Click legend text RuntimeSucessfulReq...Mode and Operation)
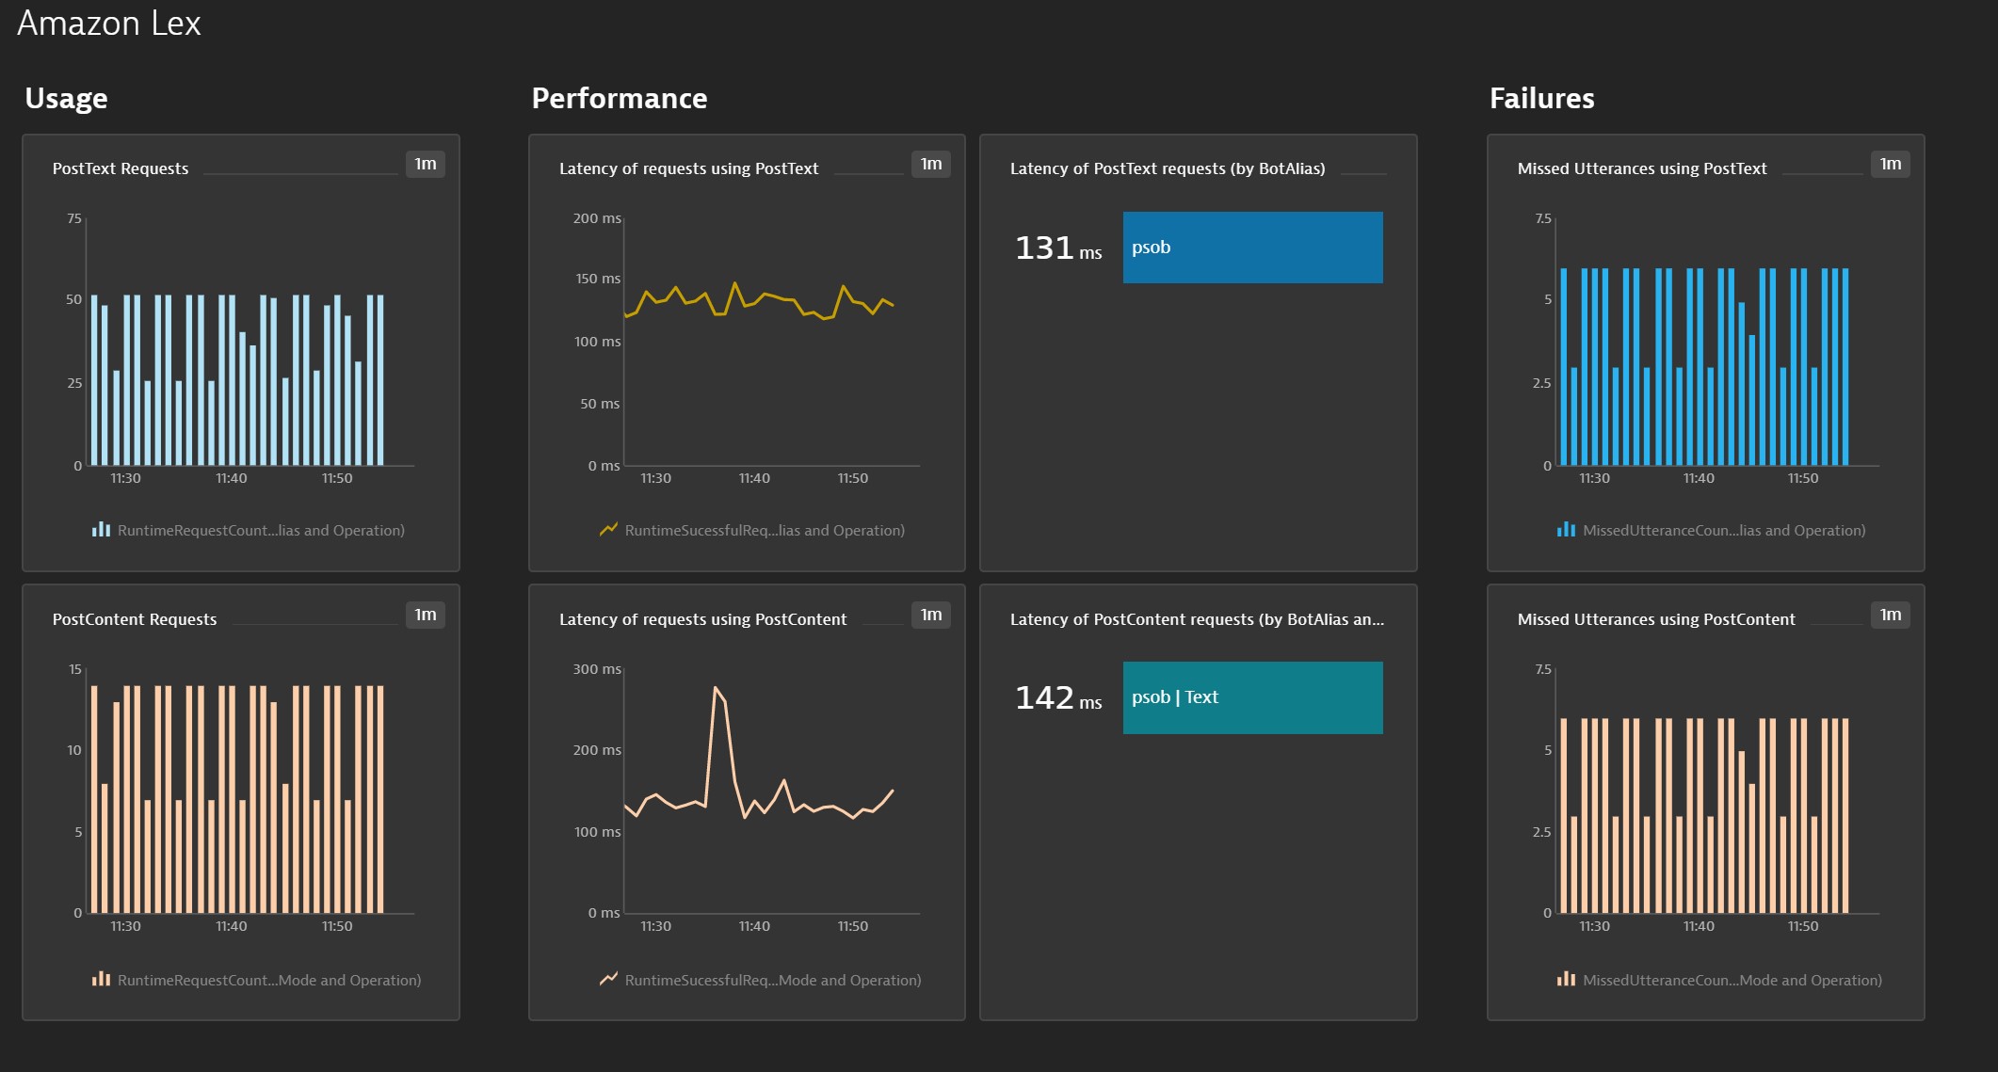 coord(773,980)
